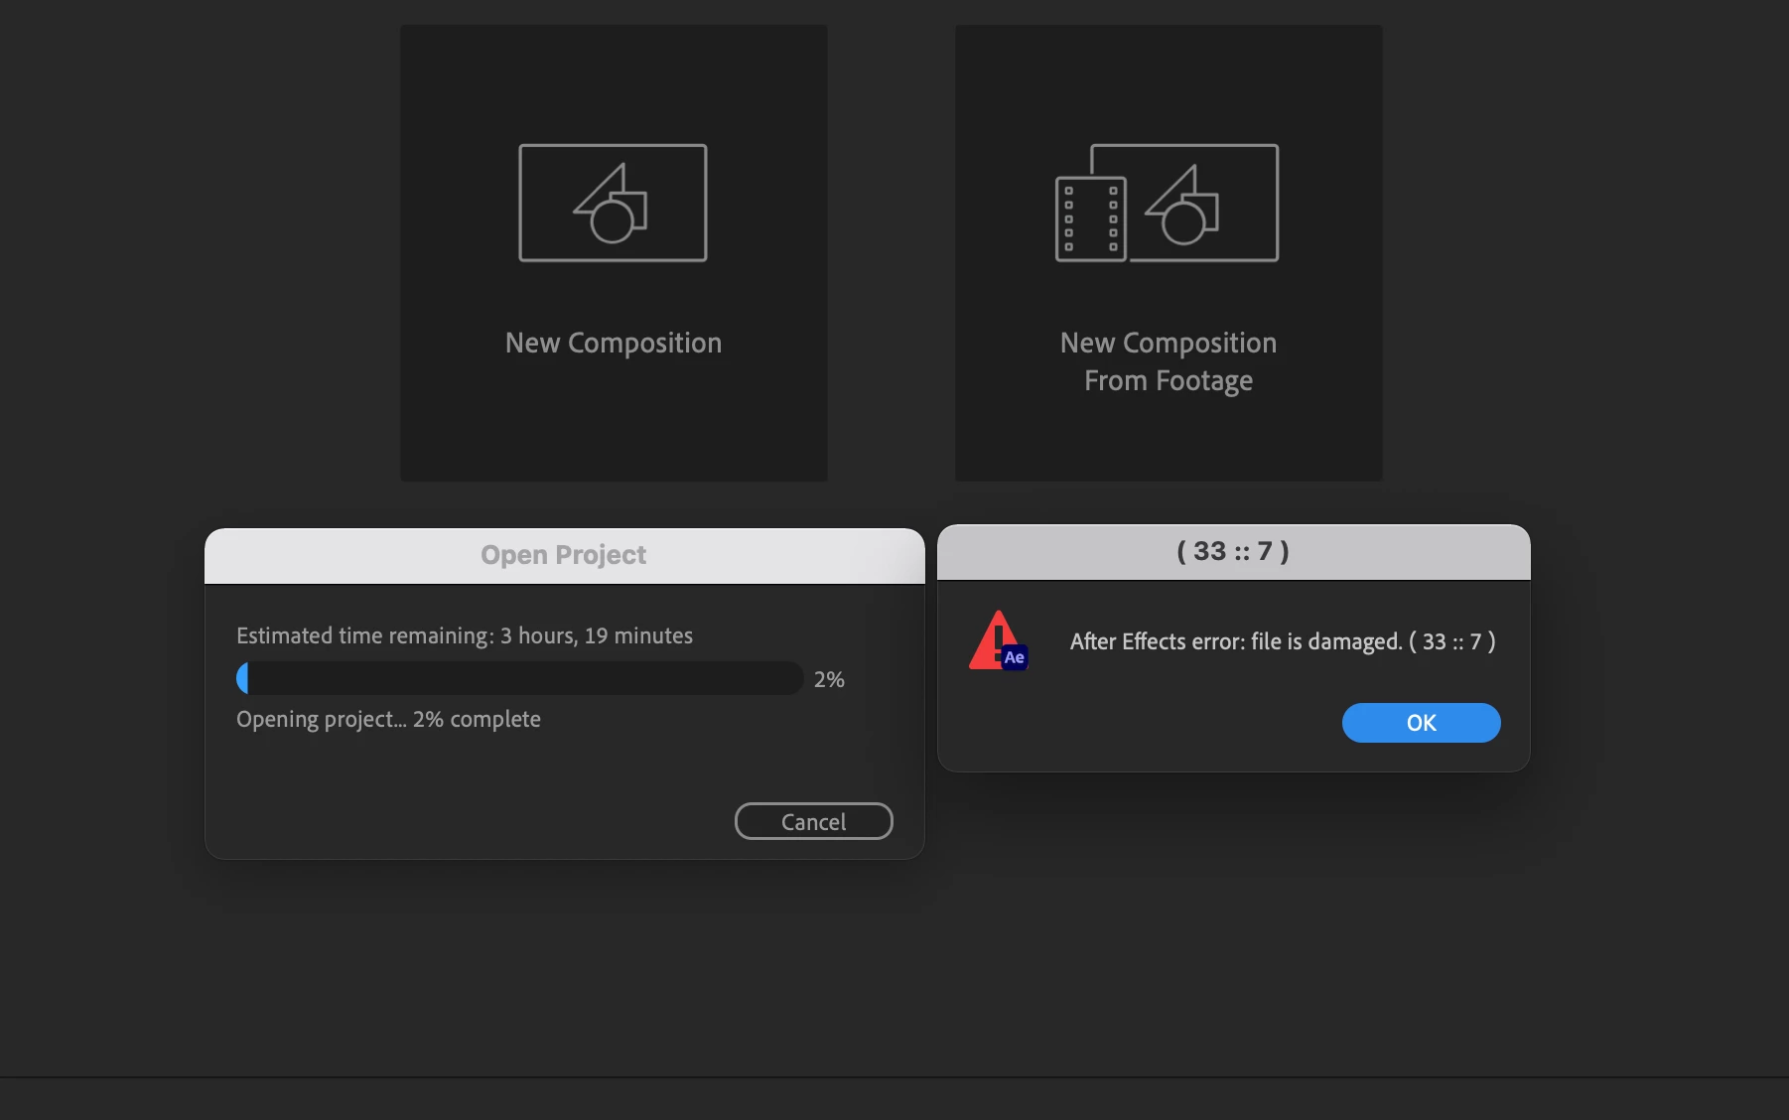Viewport: 1789px width, 1120px height.
Task: Click the New Composition From Footage icon
Action: (x=1167, y=203)
